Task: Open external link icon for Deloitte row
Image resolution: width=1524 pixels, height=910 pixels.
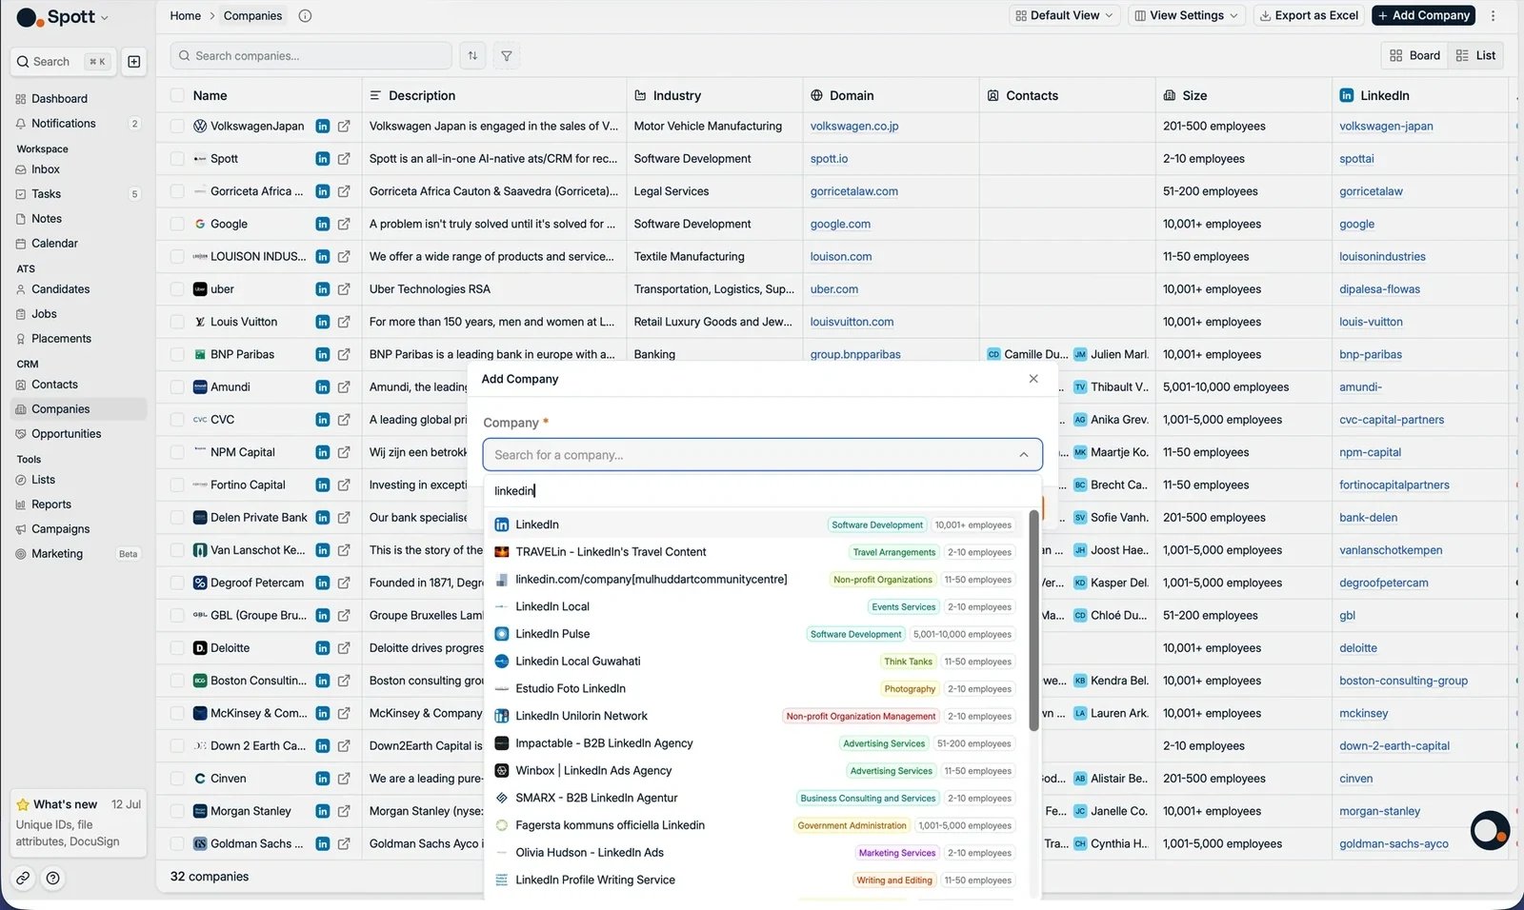Action: click(344, 648)
